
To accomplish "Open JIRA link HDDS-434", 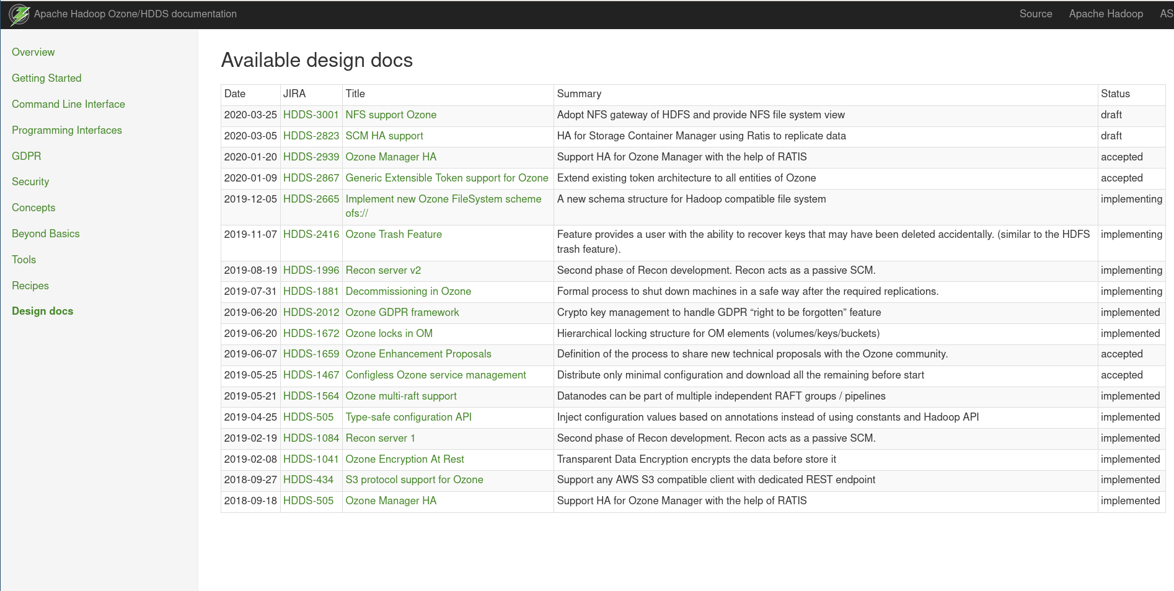I will click(x=308, y=479).
